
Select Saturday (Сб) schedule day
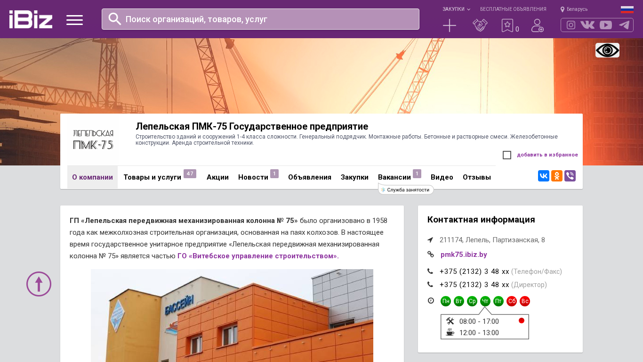click(512, 301)
